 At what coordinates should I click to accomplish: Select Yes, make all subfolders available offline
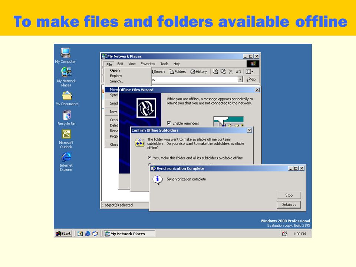[x=149, y=158]
